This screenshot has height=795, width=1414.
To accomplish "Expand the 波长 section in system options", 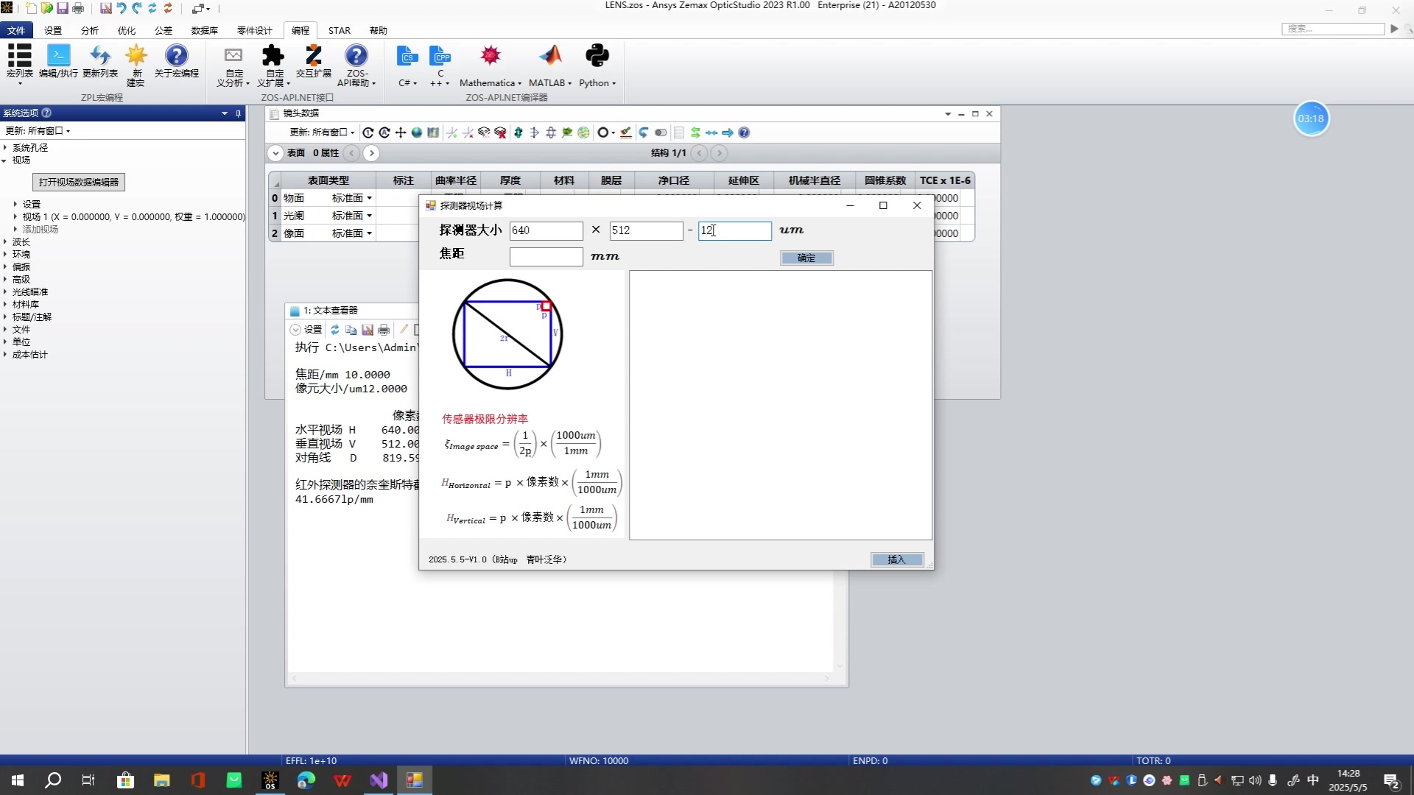I will click(x=5, y=242).
